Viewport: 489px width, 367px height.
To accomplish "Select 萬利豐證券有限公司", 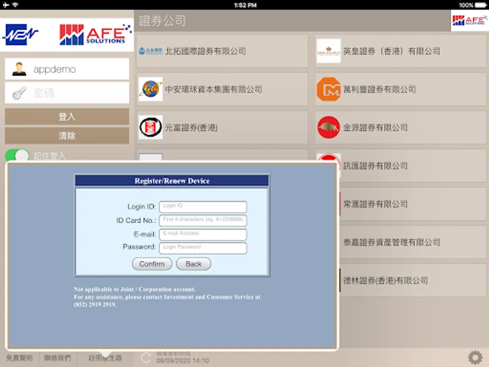I will point(401,89).
